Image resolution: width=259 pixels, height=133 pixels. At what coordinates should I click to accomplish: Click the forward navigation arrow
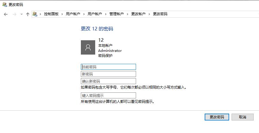[x=15, y=14]
